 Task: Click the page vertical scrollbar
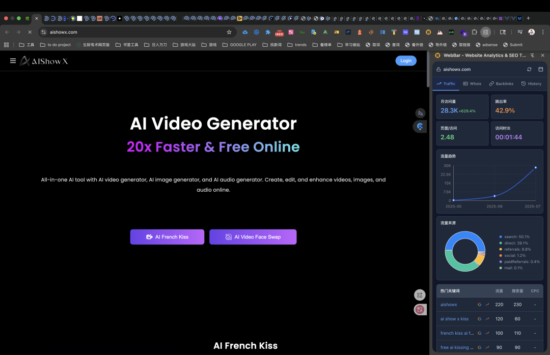pos(428,69)
